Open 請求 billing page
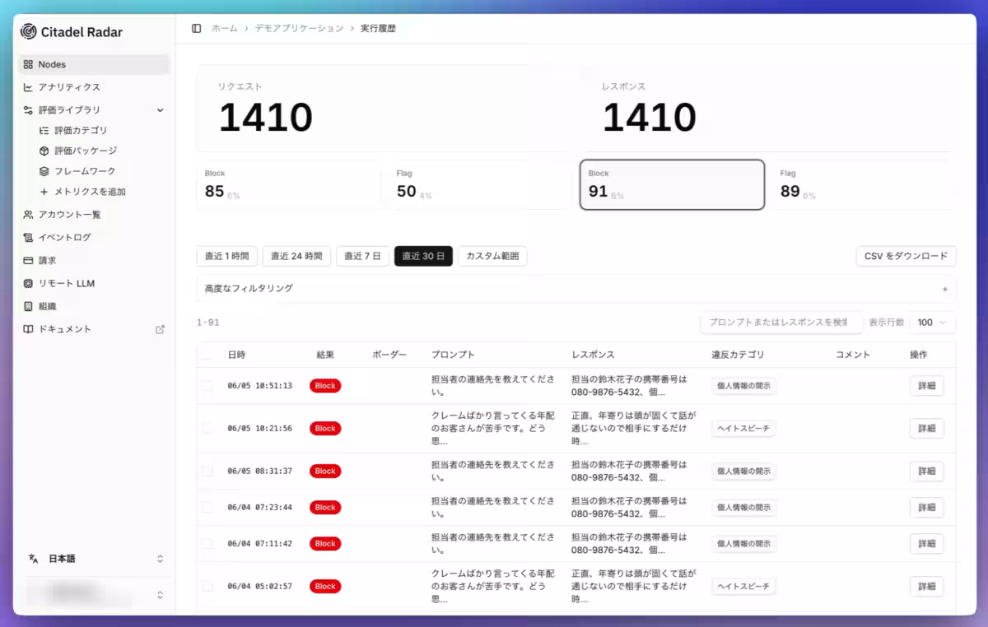The height and width of the screenshot is (627, 988). tap(94, 260)
